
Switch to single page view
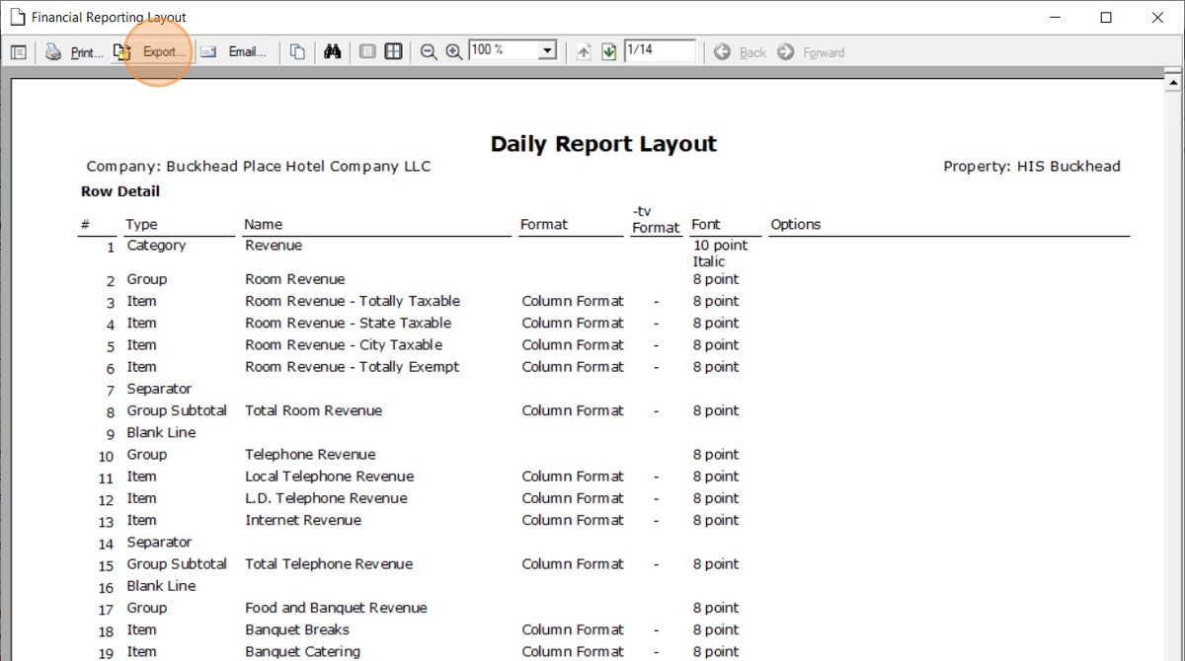(367, 52)
